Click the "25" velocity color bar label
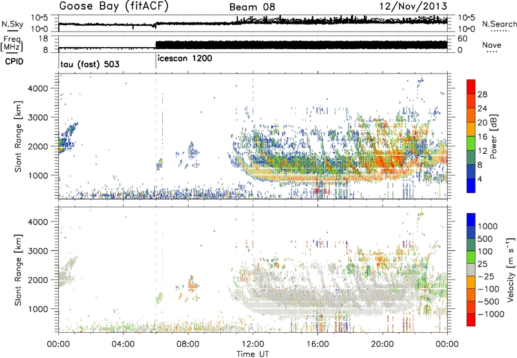Screen dimensions: 517x358 482,264
